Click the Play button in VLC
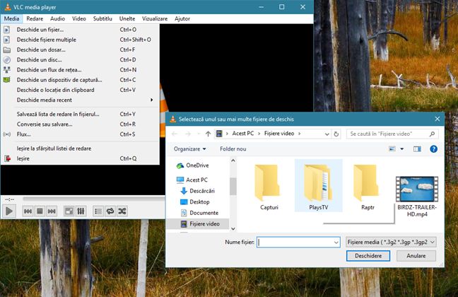This screenshot has height=297, width=458. point(9,211)
